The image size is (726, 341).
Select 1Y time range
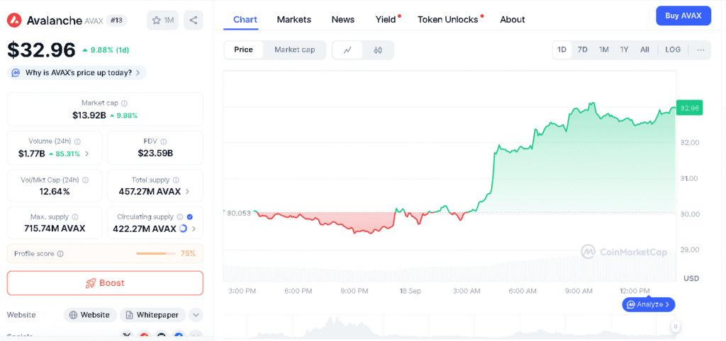[624, 50]
